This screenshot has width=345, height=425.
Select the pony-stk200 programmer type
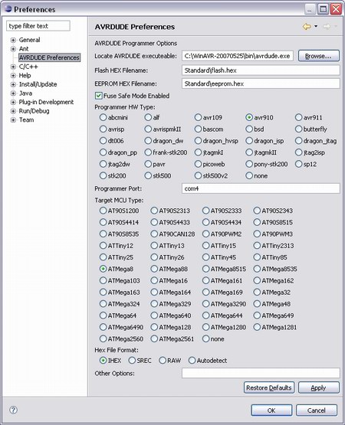tap(249, 164)
